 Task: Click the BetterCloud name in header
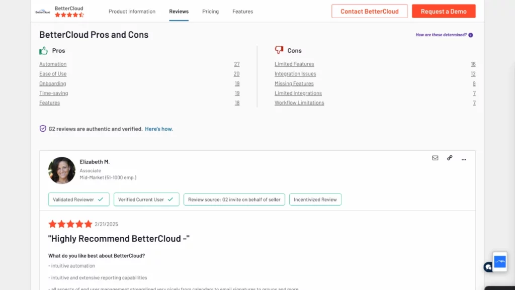click(69, 8)
